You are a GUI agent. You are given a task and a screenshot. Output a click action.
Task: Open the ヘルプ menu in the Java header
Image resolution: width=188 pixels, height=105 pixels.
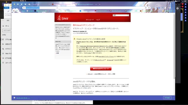(98, 20)
